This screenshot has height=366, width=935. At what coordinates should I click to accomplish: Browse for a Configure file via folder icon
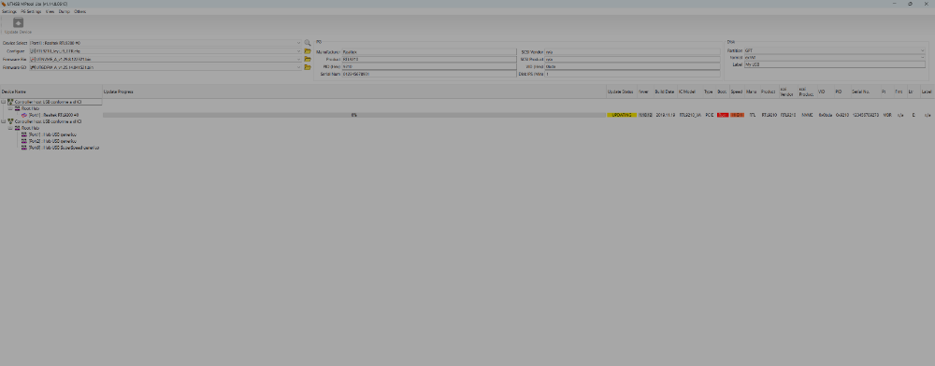coord(308,51)
